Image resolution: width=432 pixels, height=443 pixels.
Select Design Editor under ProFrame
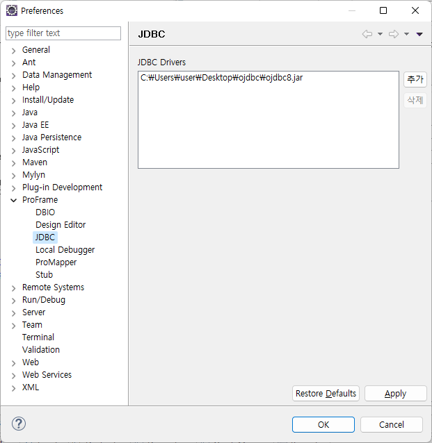pyautogui.click(x=61, y=224)
